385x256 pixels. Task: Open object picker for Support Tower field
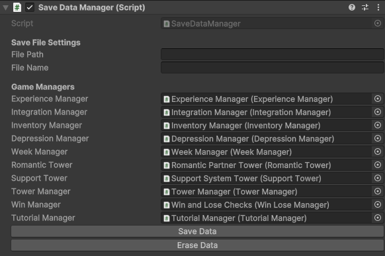pyautogui.click(x=378, y=178)
